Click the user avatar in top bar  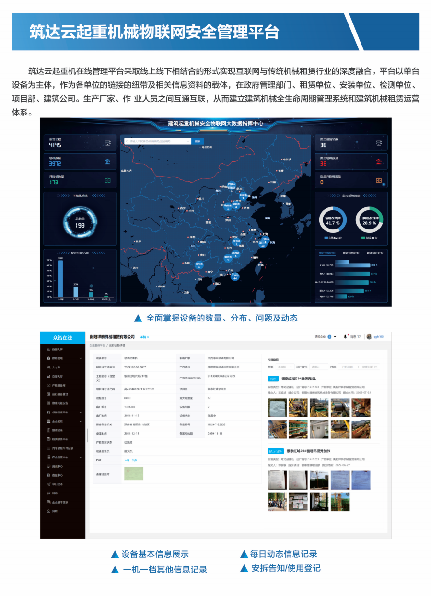point(369,337)
